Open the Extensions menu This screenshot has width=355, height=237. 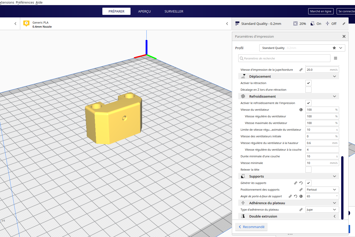click(x=7, y=2)
